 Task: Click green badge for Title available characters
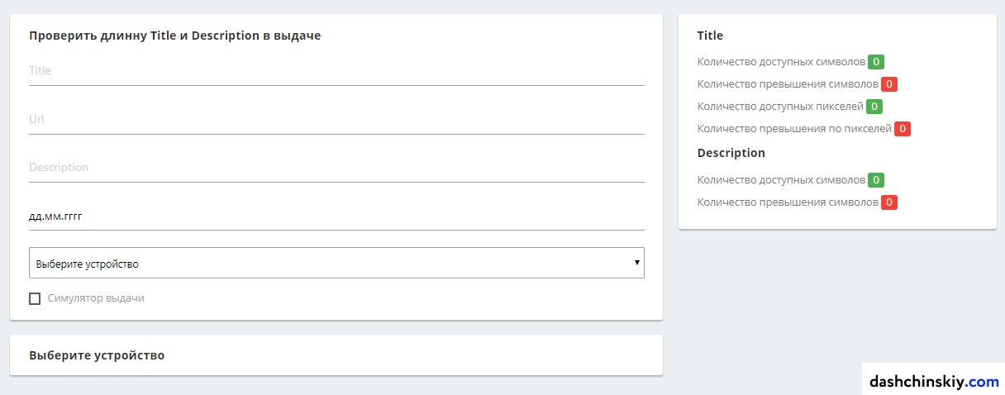click(x=876, y=62)
